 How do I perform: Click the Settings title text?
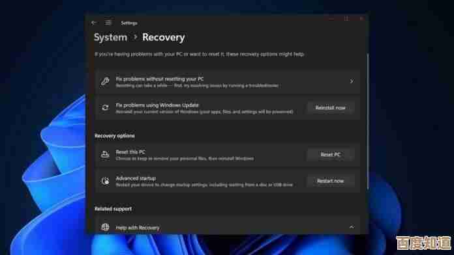point(129,23)
